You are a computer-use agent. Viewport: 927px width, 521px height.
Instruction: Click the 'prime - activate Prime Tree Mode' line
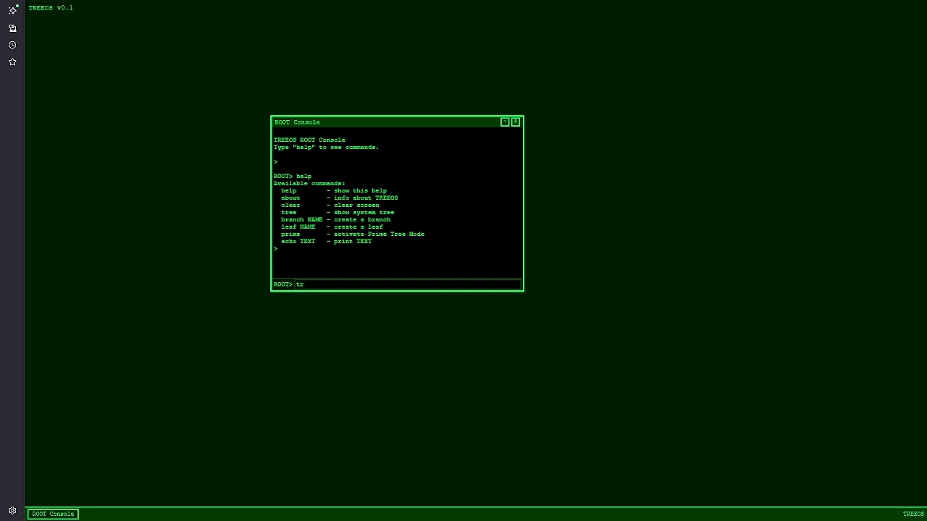pos(353,234)
